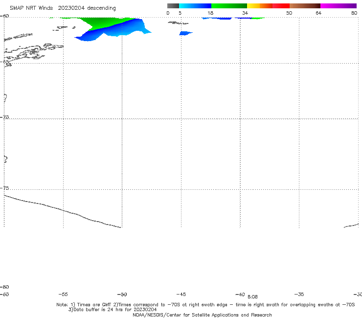362x318 pixels.
Task: Select the date "20230204" in the title
Action: pos(71,8)
